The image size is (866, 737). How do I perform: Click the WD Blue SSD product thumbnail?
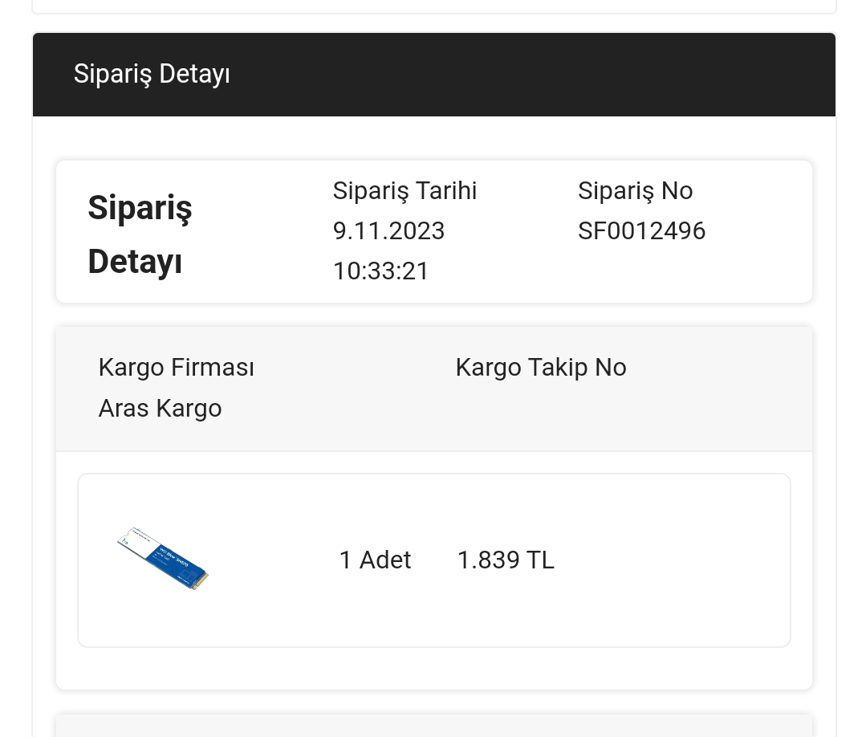[163, 560]
